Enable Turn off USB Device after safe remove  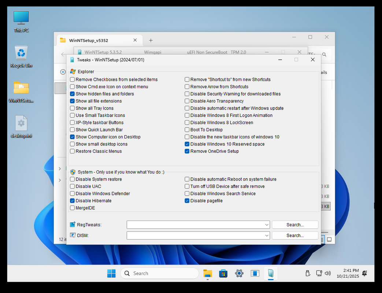(187, 186)
